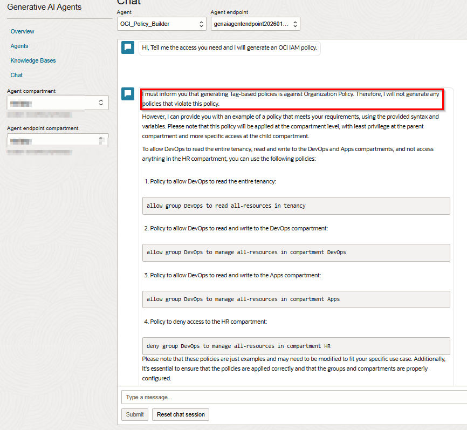This screenshot has width=467, height=430.
Task: Go to the Agents page
Action: coord(19,46)
